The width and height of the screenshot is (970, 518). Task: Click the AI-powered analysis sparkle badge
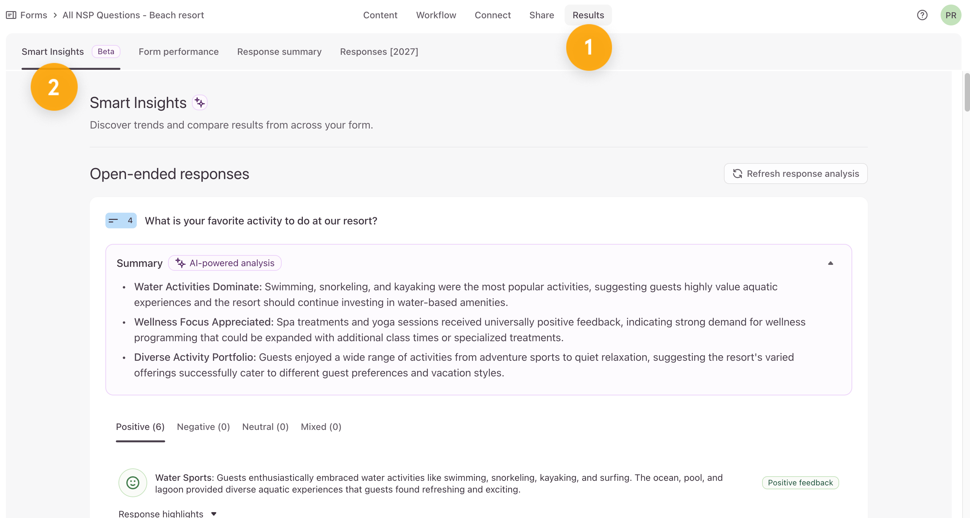[x=225, y=263]
